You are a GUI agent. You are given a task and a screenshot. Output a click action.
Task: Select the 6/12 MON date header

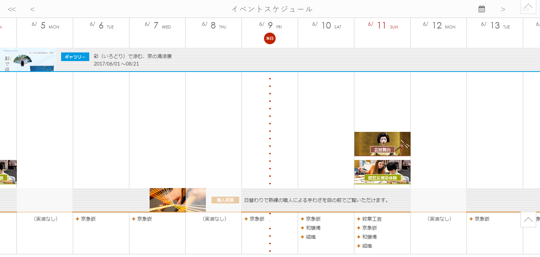click(x=439, y=25)
